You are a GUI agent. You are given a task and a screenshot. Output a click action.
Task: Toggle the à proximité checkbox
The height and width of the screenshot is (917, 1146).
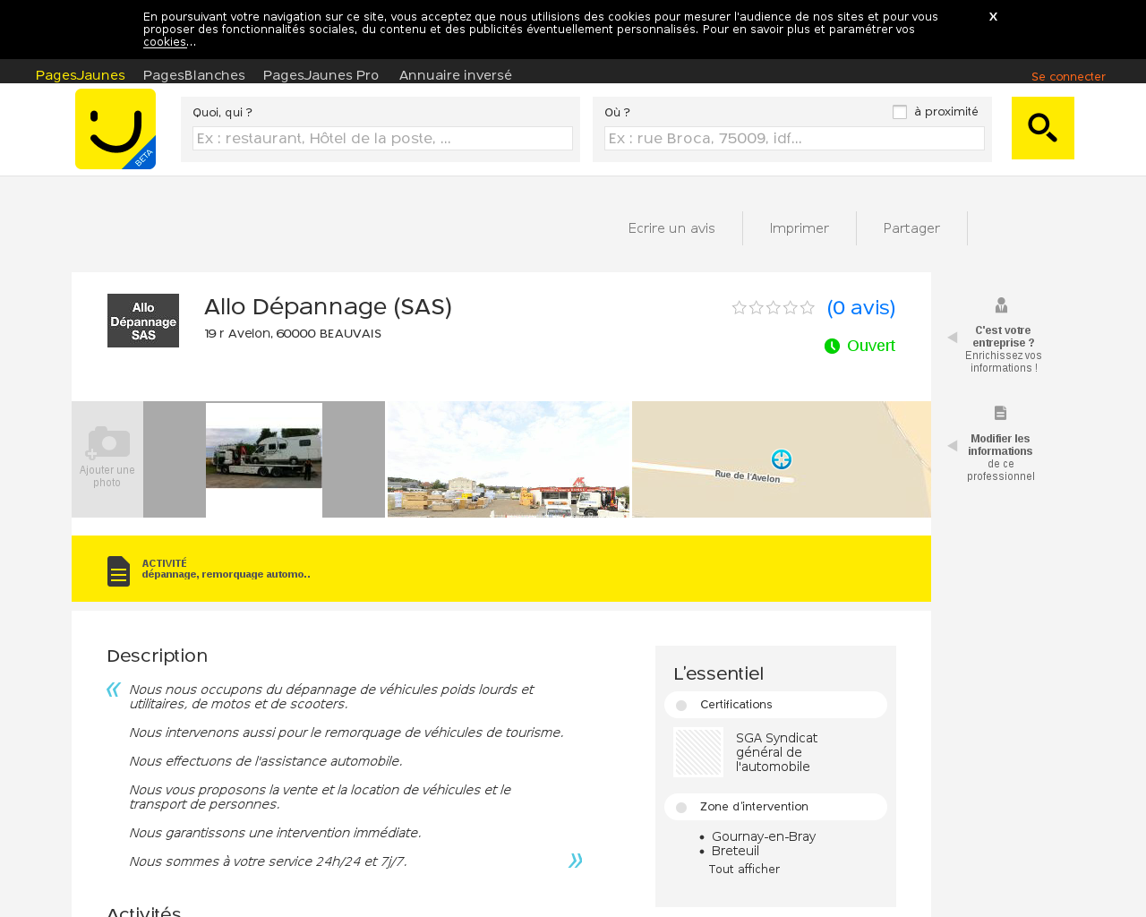[900, 112]
